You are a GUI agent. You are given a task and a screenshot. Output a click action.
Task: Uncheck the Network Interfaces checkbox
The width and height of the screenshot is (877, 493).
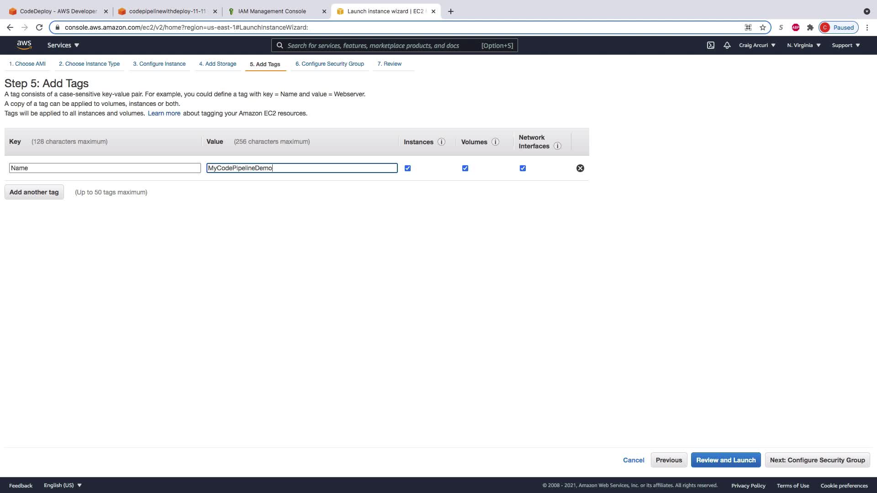(523, 168)
